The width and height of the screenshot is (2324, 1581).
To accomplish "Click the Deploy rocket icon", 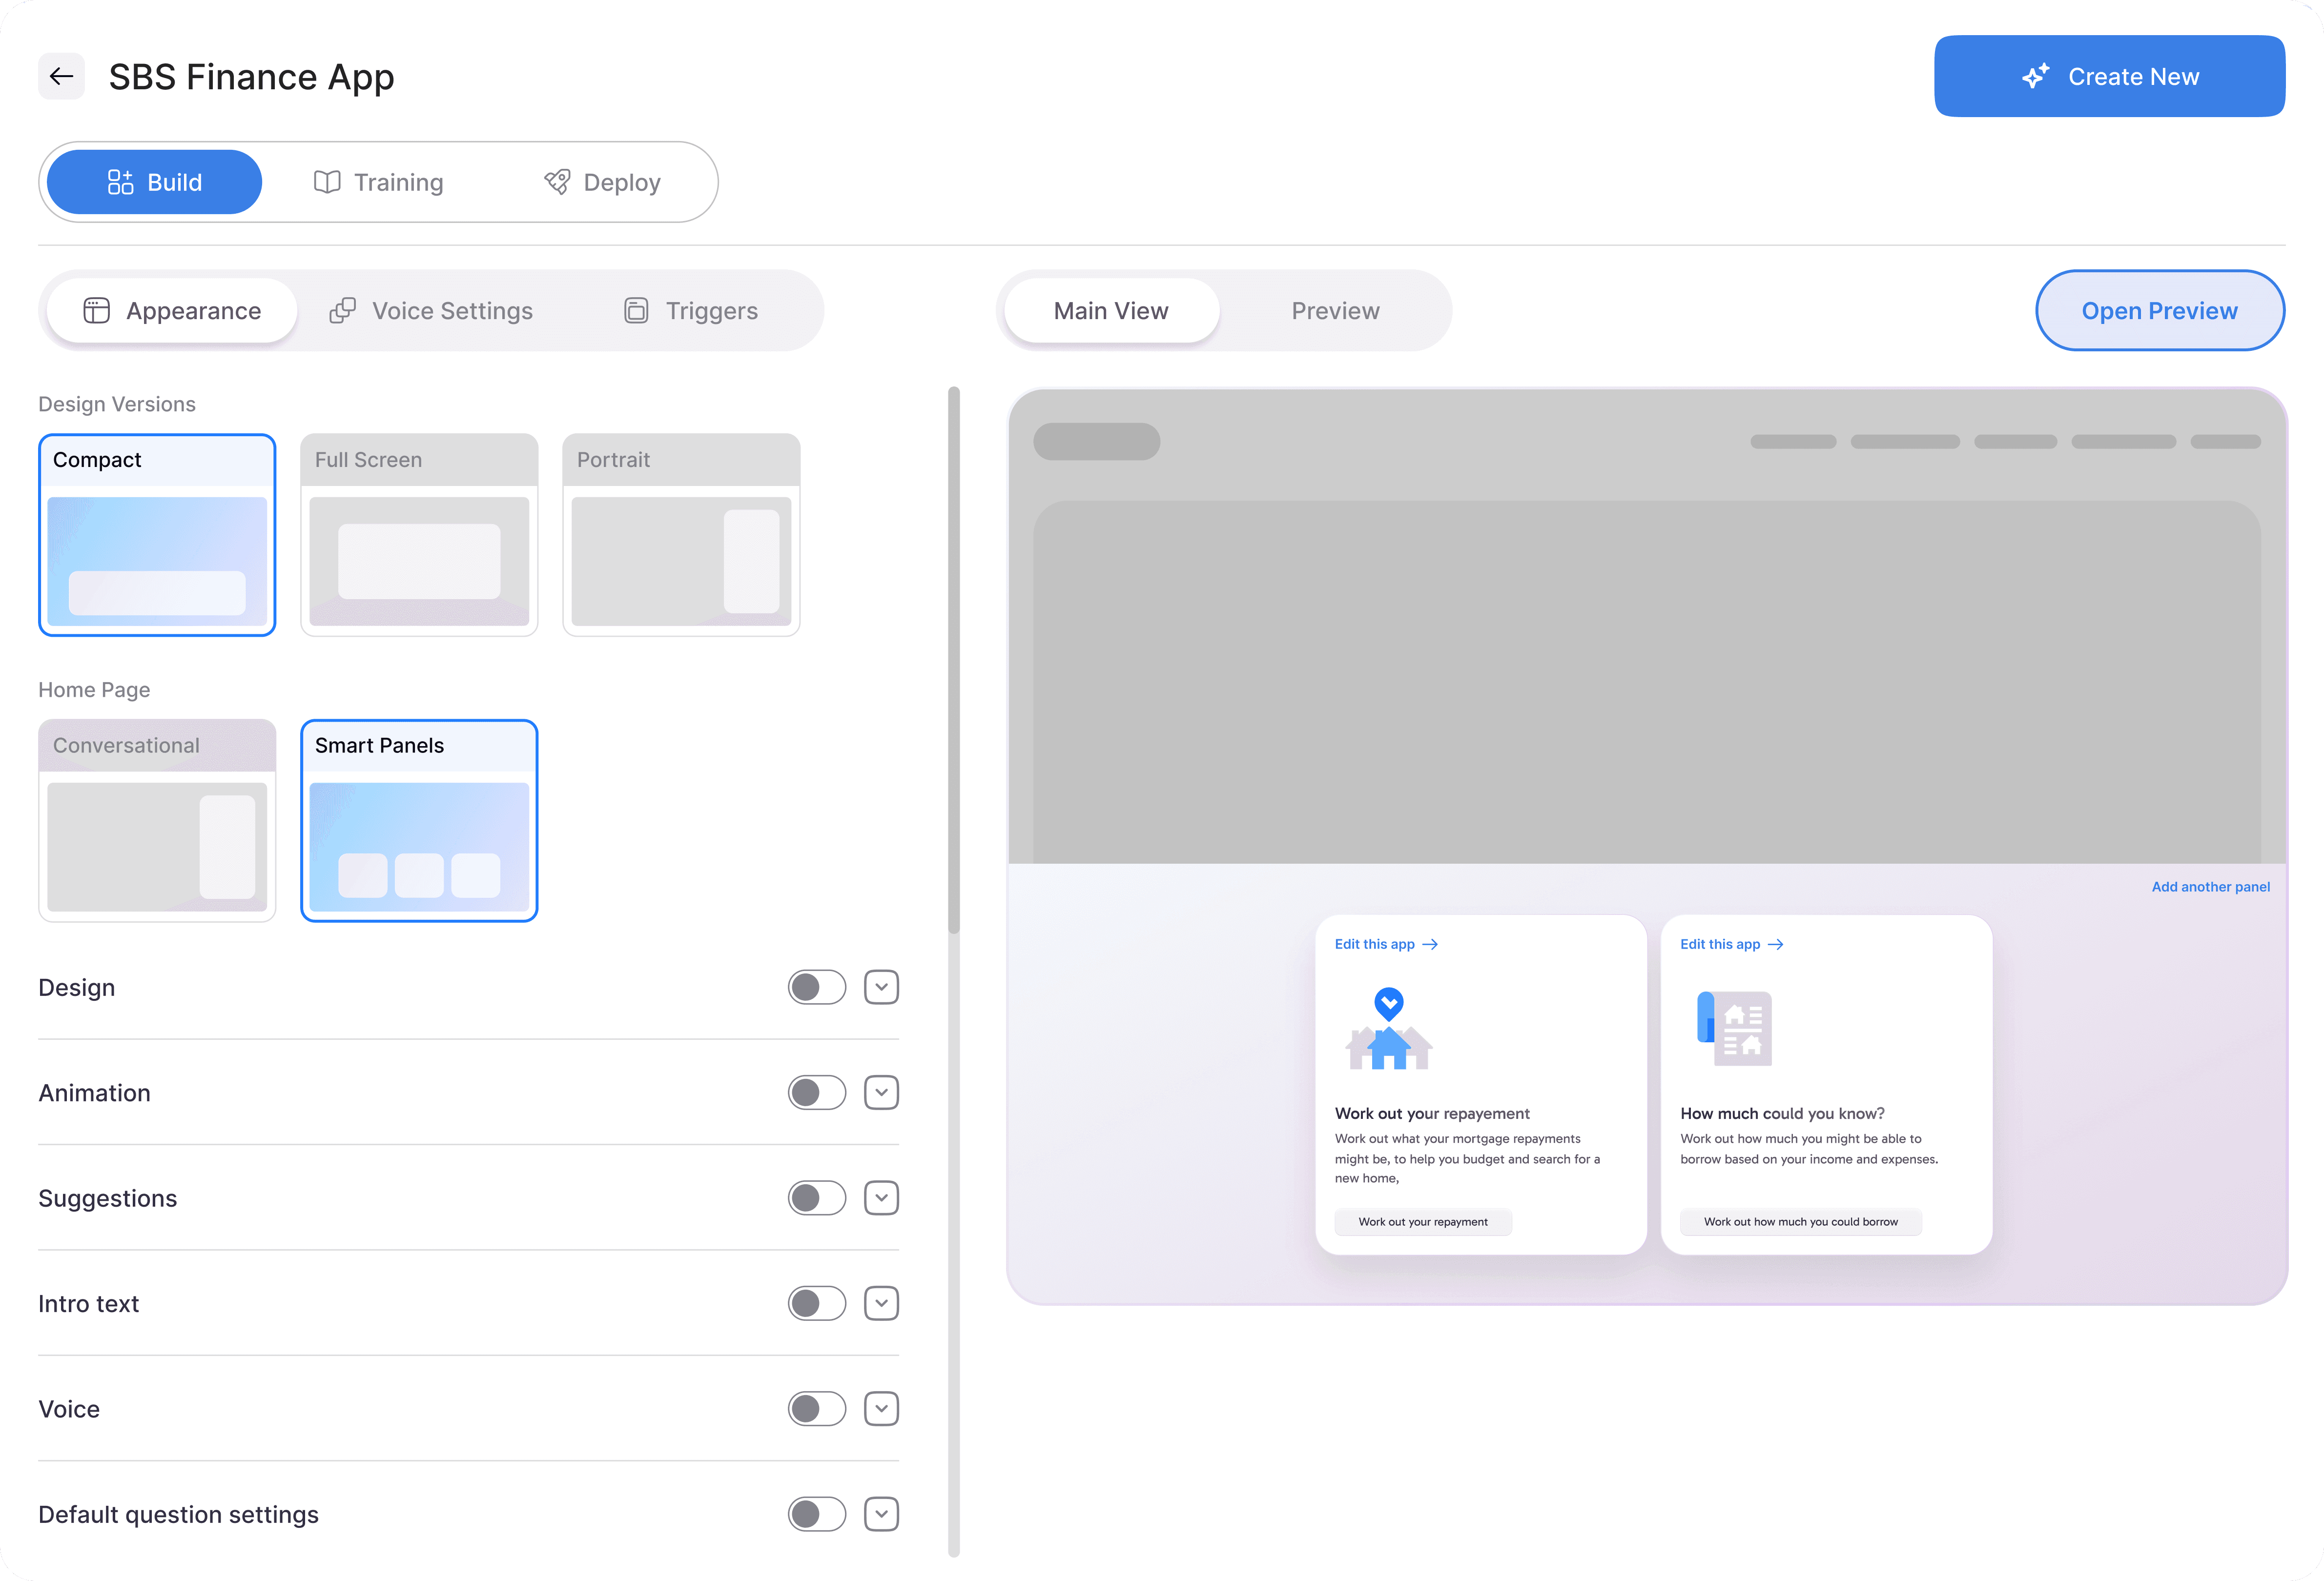I will click(557, 182).
